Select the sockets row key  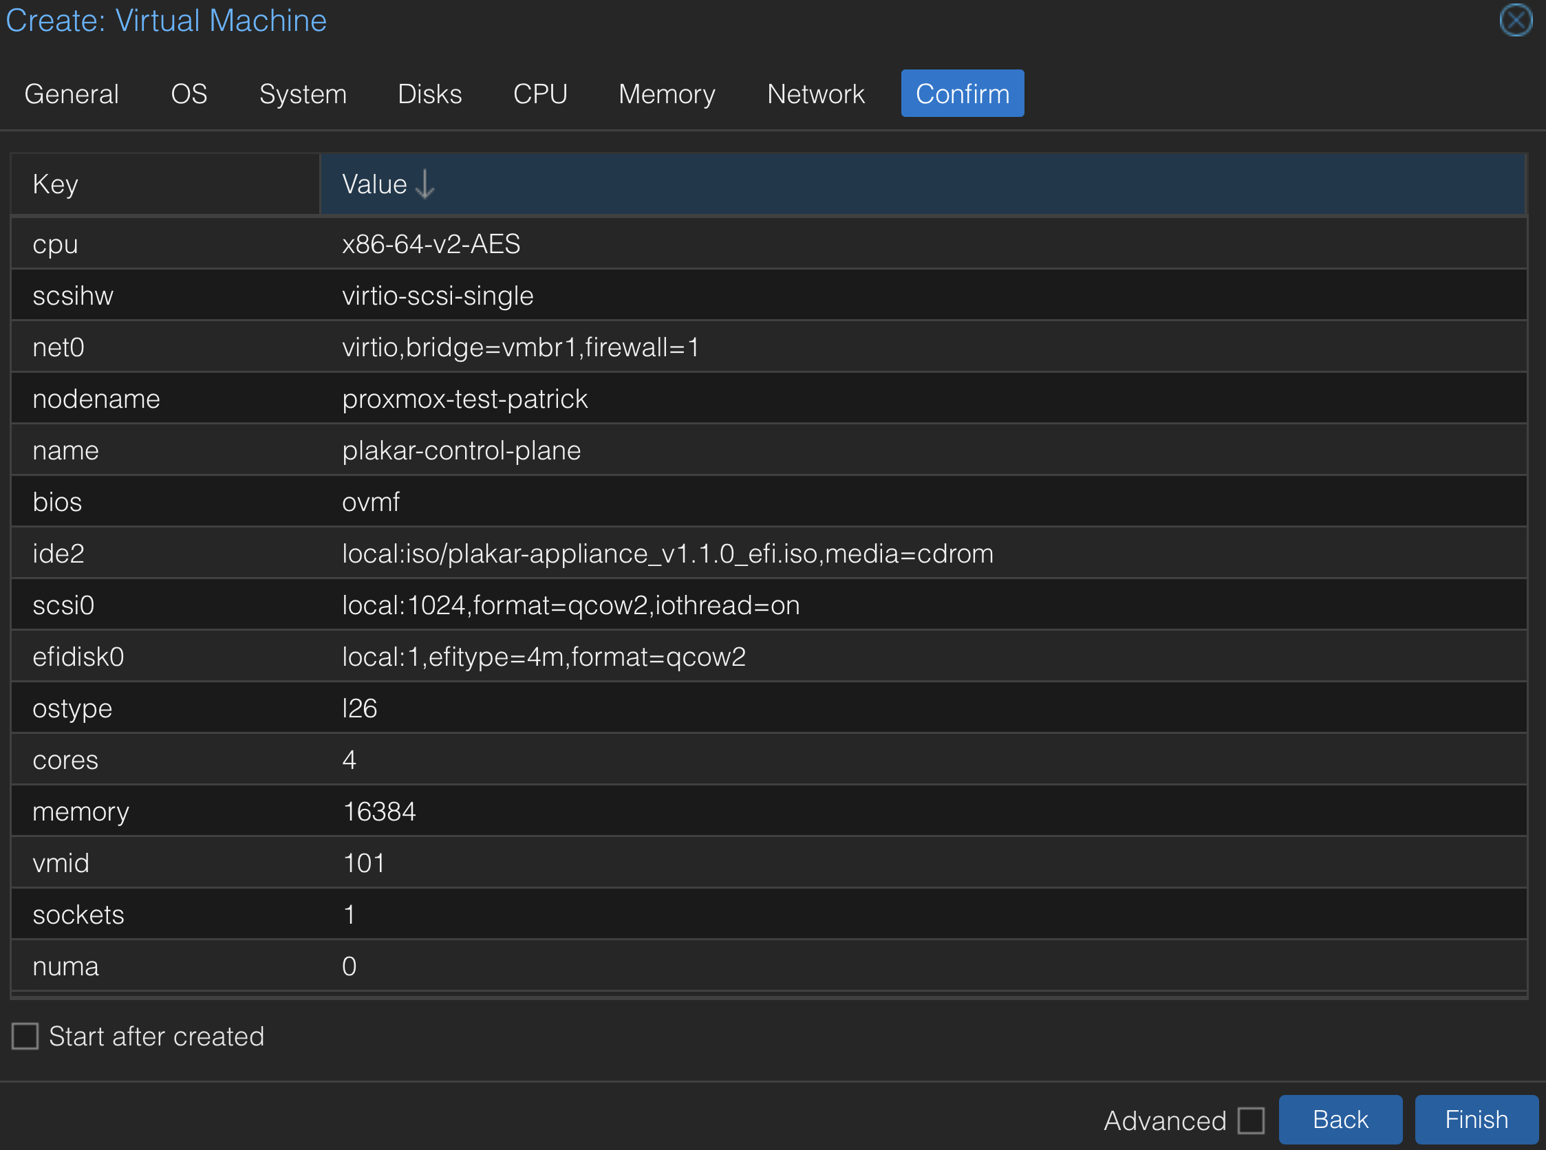pyautogui.click(x=78, y=914)
